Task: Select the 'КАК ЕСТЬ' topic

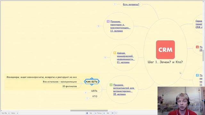Action: (x=92, y=82)
